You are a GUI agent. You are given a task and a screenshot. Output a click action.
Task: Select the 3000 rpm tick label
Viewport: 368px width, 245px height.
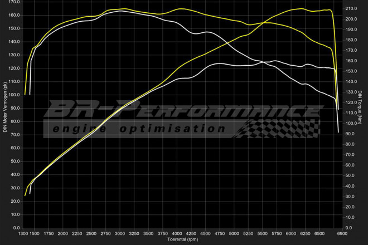pos(119,234)
